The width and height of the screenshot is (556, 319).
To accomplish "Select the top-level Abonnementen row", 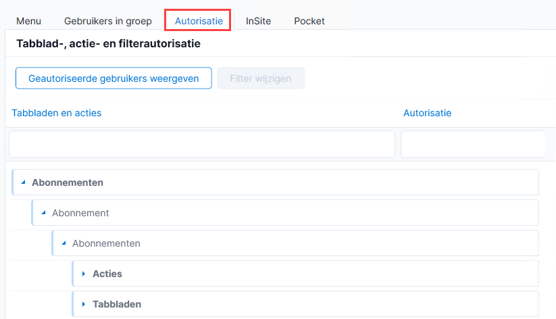I will [275, 182].
